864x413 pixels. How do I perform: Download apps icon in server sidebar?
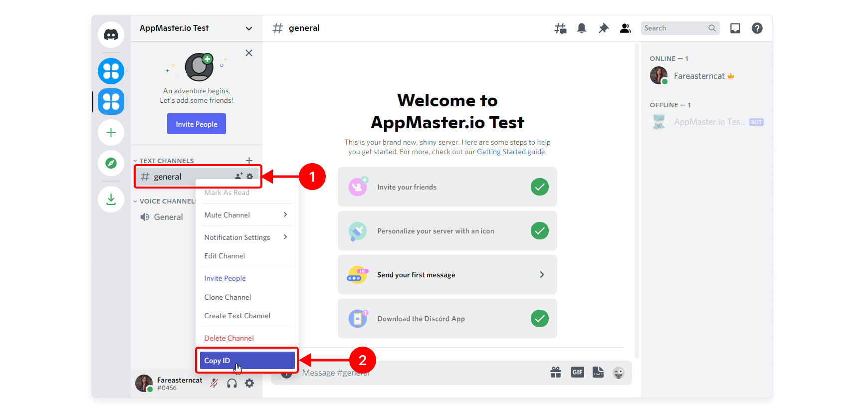pos(111,199)
